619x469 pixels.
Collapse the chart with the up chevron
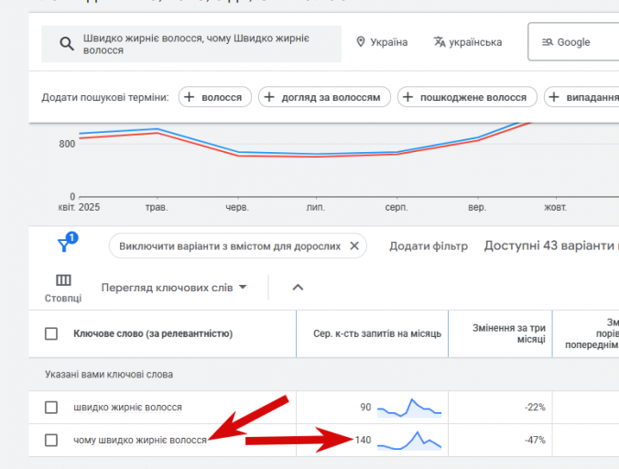(298, 288)
